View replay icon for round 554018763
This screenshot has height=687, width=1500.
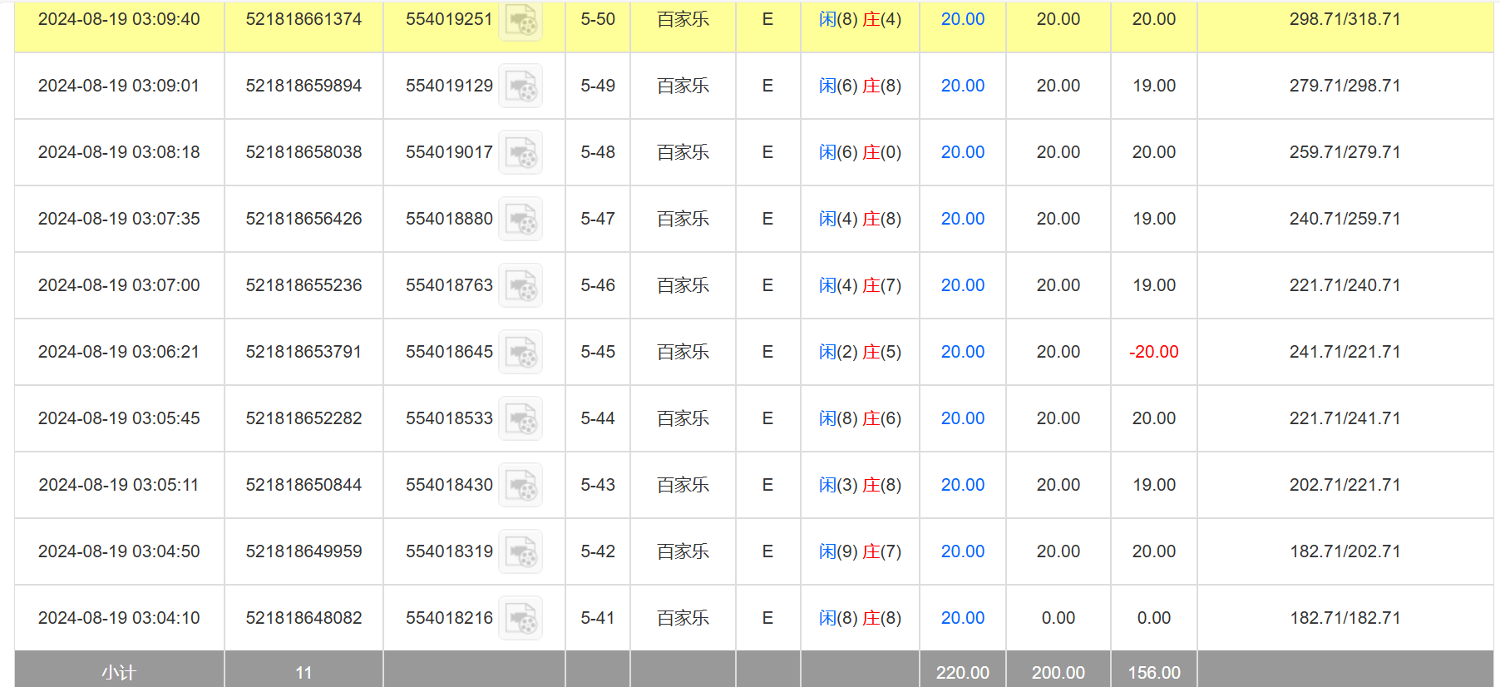[x=521, y=286]
